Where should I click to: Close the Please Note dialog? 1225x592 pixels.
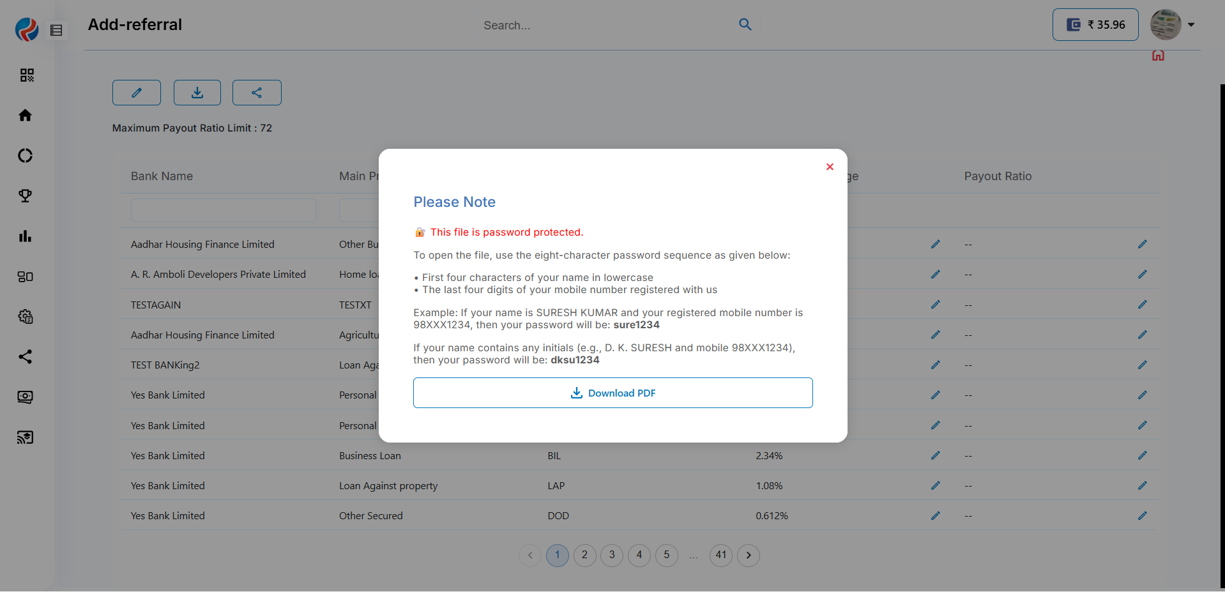click(830, 167)
